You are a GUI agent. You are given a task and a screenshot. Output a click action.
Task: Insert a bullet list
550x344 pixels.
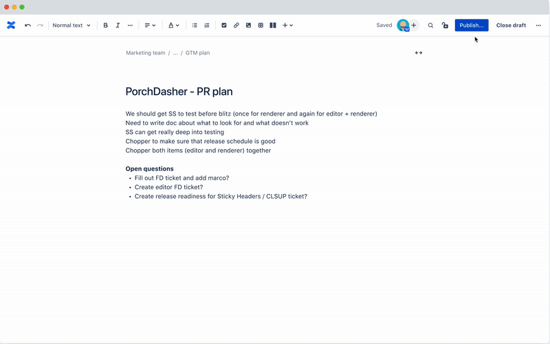pyautogui.click(x=195, y=25)
